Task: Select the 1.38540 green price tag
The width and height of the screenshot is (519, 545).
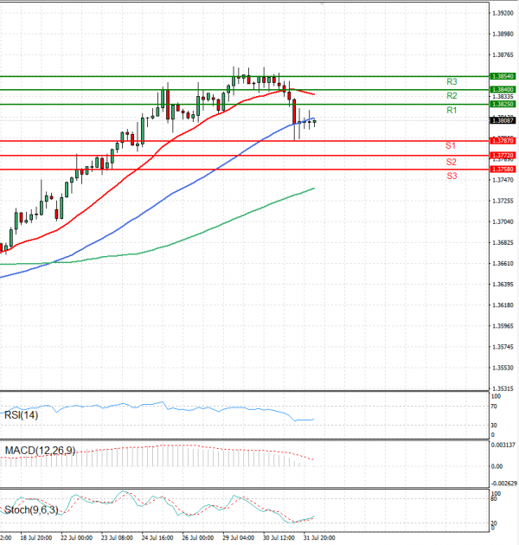Action: [x=503, y=76]
